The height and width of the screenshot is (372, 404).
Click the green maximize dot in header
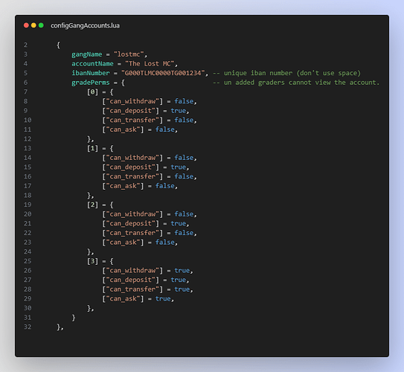[41, 25]
